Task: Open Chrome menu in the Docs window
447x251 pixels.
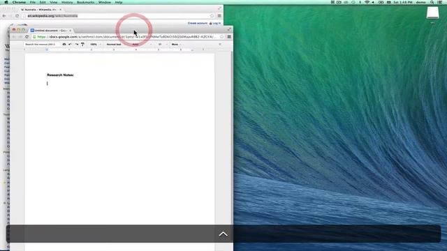Action: click(x=229, y=37)
